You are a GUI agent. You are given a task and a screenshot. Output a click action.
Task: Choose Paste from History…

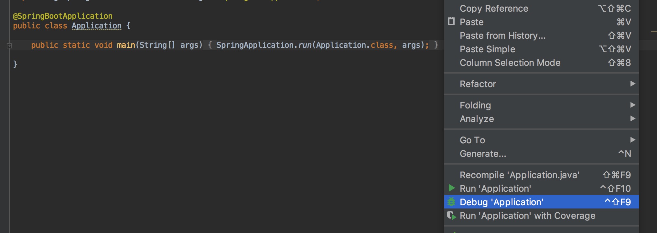click(x=542, y=35)
